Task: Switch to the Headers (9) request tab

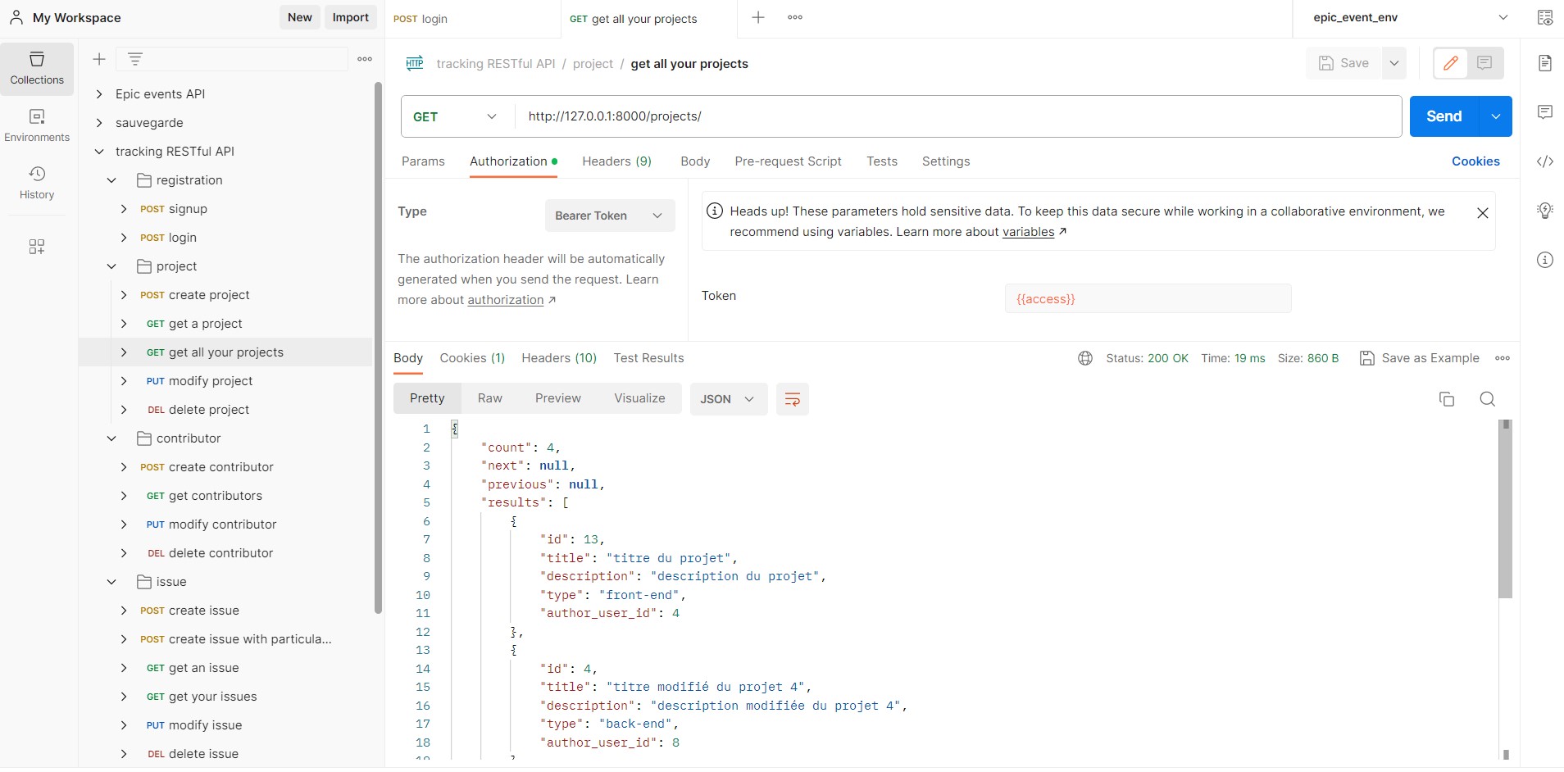Action: point(616,161)
